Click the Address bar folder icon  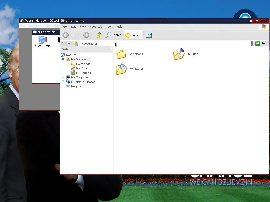(x=76, y=44)
